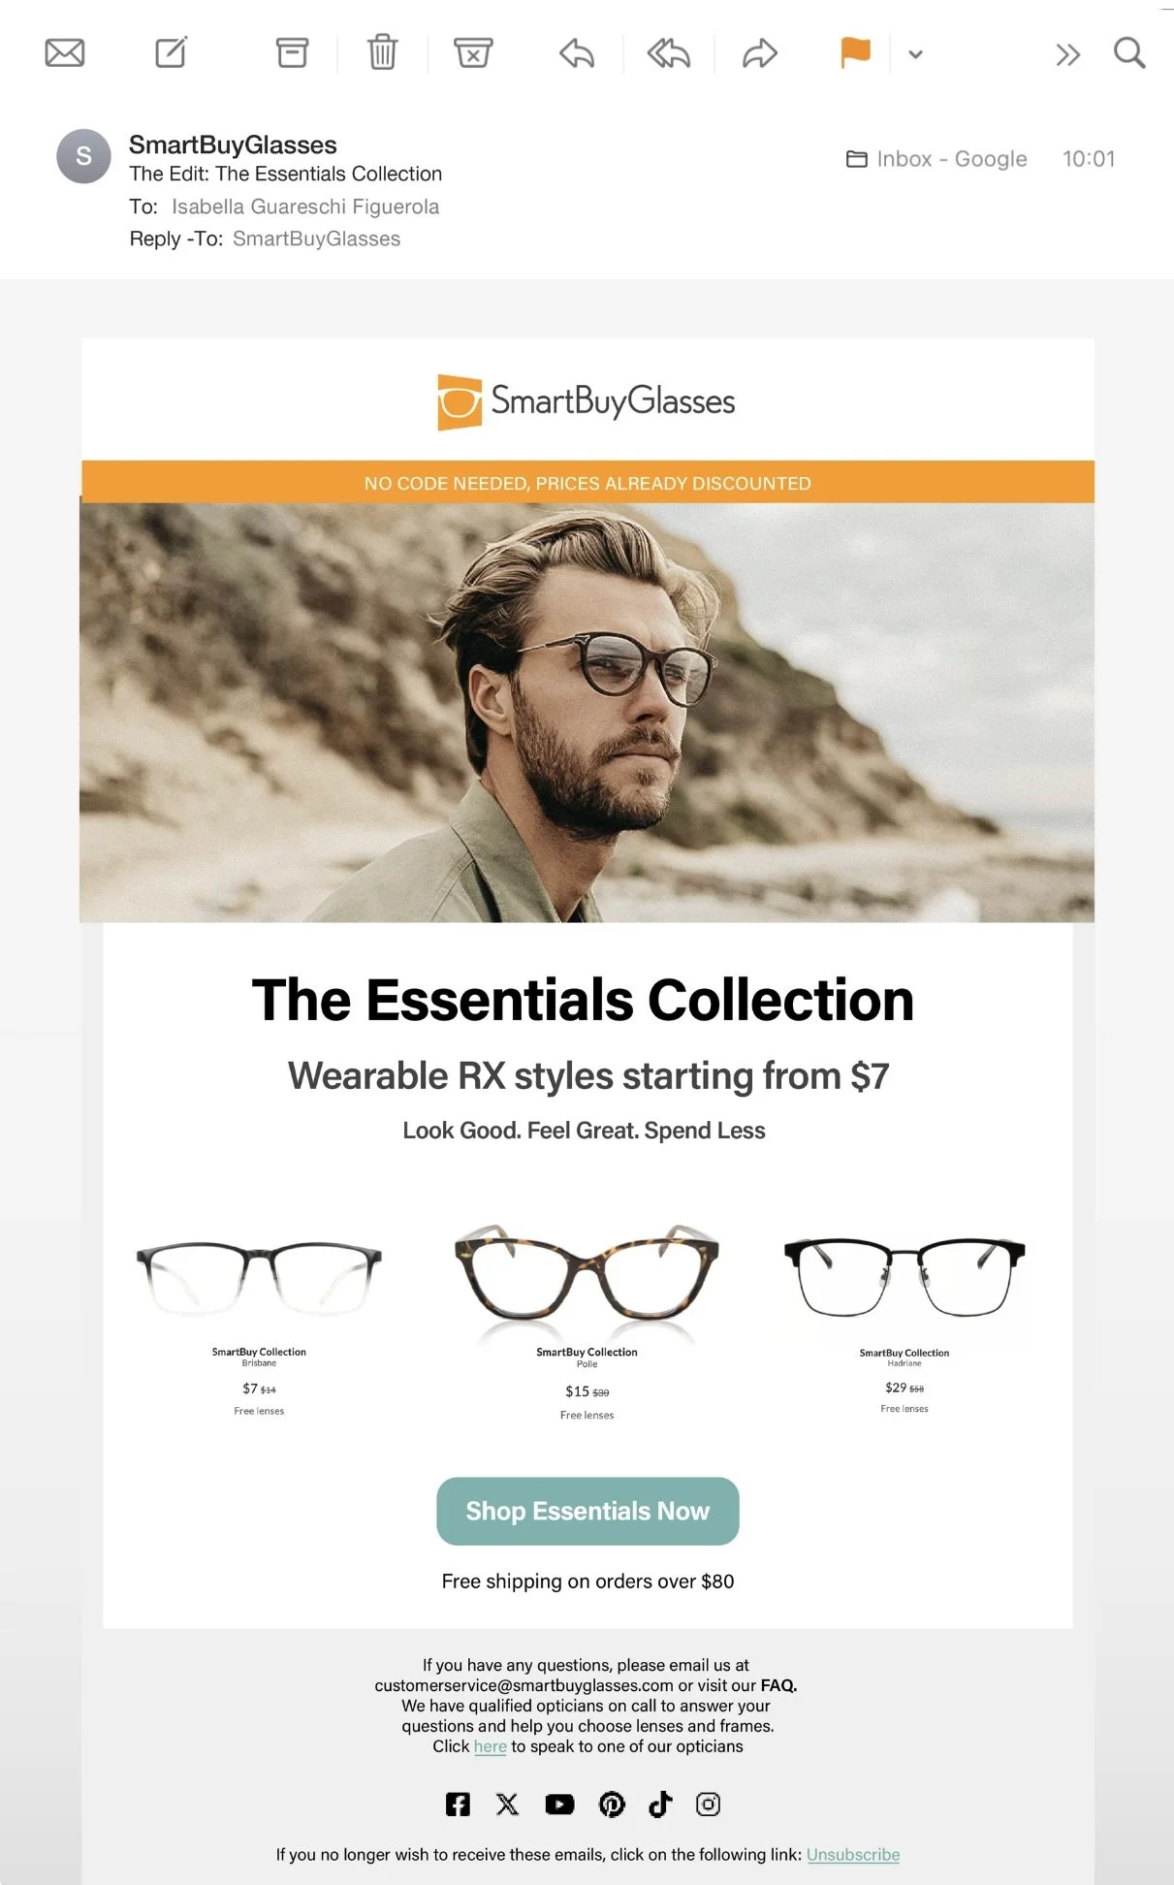The height and width of the screenshot is (1885, 1174).
Task: Compose a new message
Action: click(x=172, y=52)
